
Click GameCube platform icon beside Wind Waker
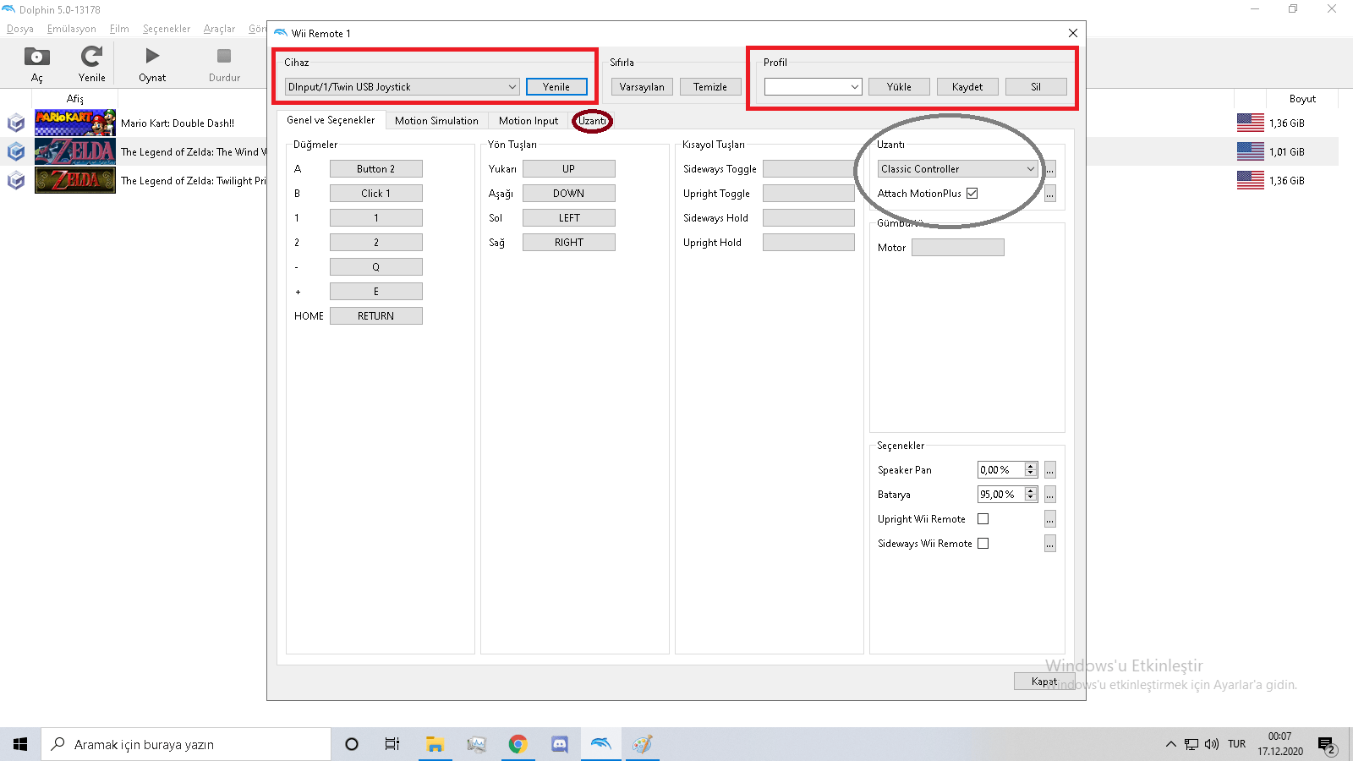tap(16, 152)
